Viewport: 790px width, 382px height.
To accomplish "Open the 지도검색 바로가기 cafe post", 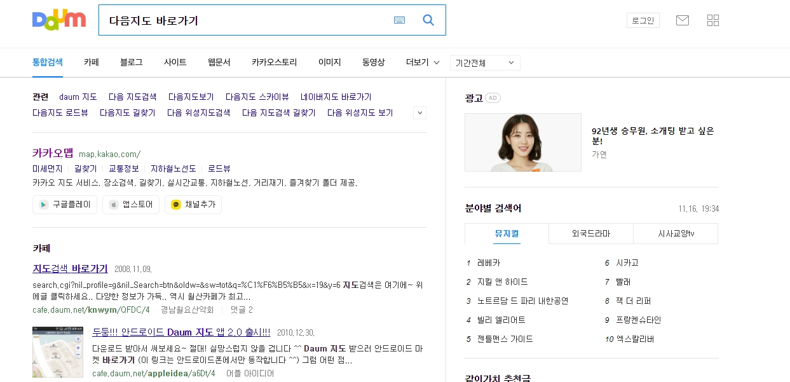I will [x=70, y=269].
